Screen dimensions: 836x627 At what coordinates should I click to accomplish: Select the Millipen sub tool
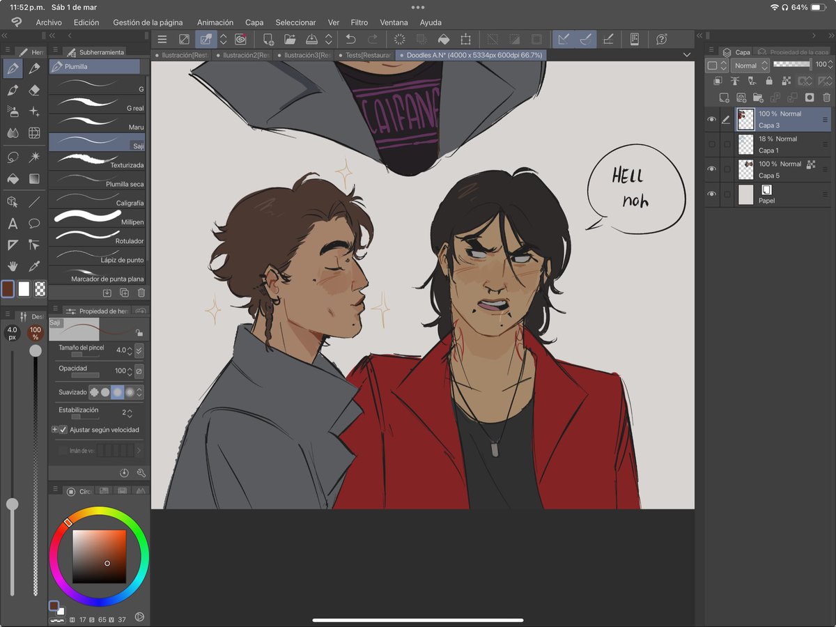[98, 218]
